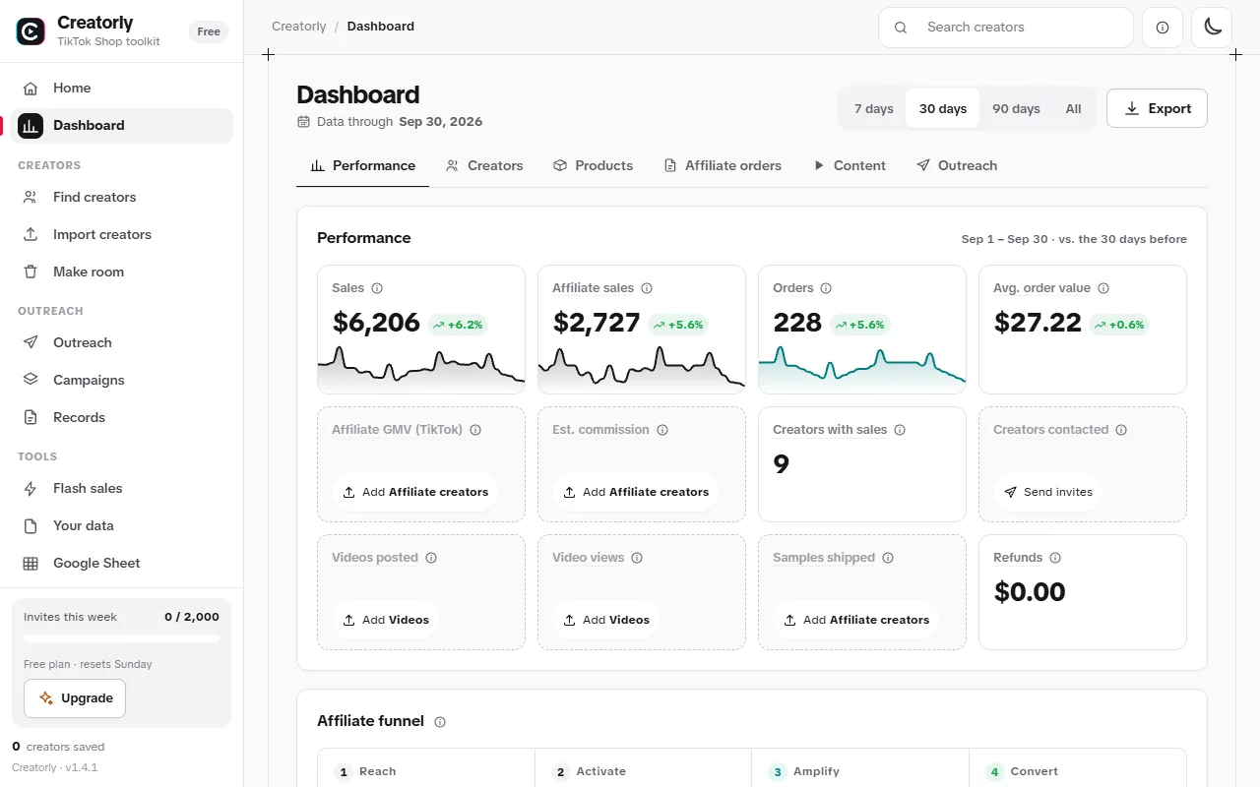Viewport: 1260px width, 787px height.
Task: Switch to the Affiliate orders tab
Action: tap(723, 165)
